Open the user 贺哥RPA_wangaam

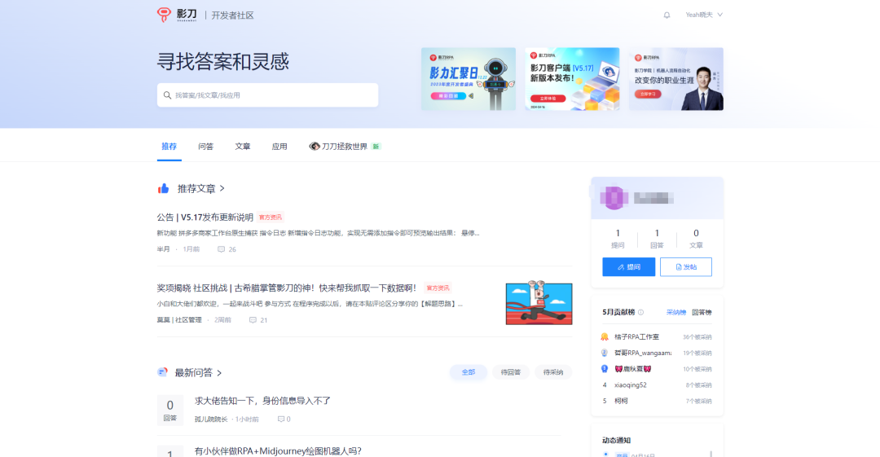(643, 354)
